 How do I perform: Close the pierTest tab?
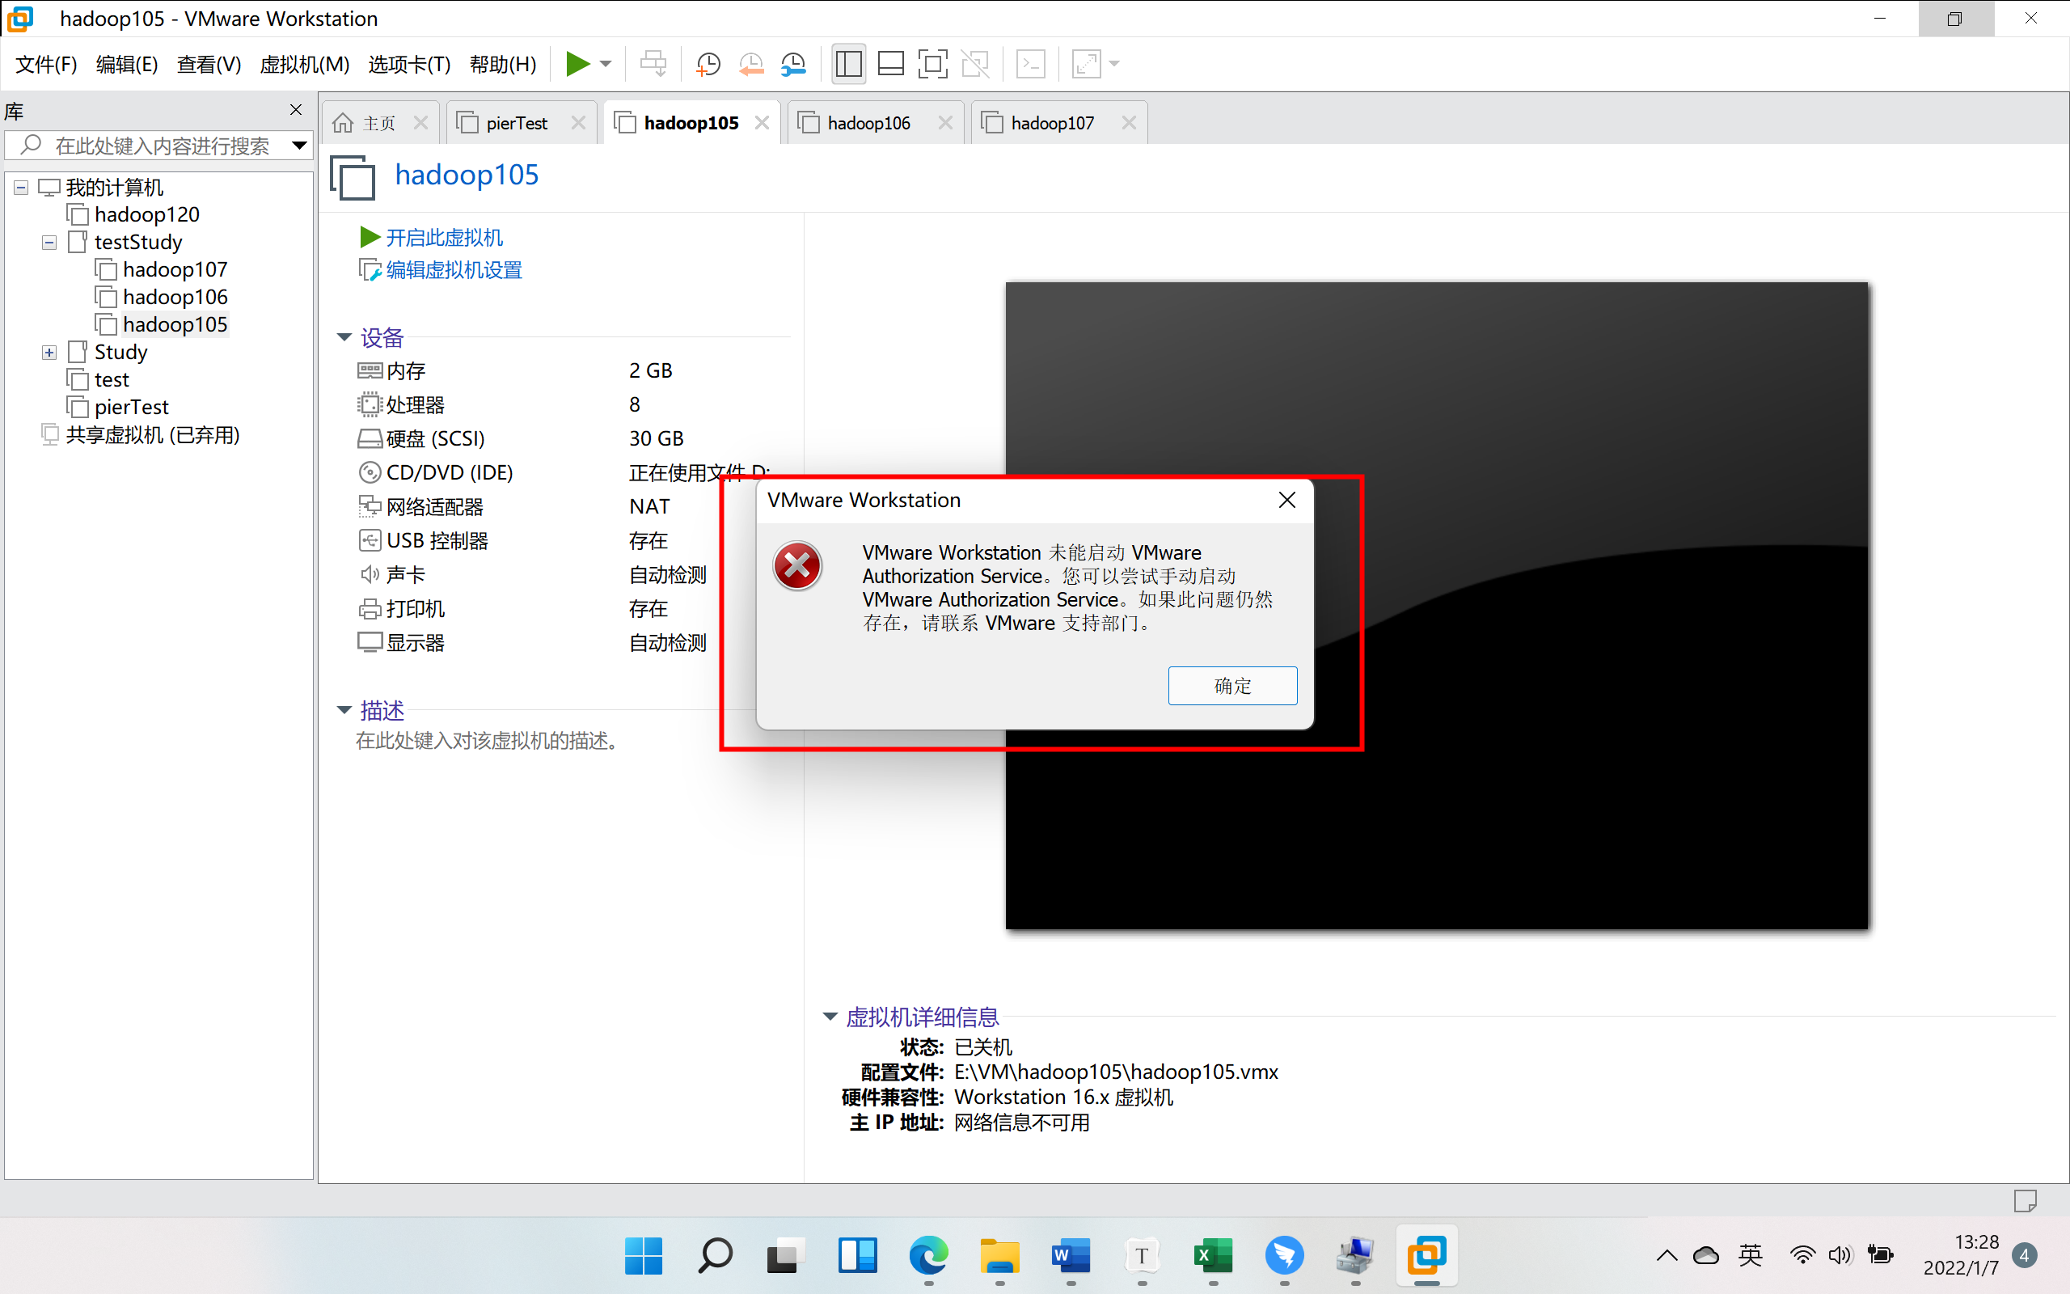[578, 123]
